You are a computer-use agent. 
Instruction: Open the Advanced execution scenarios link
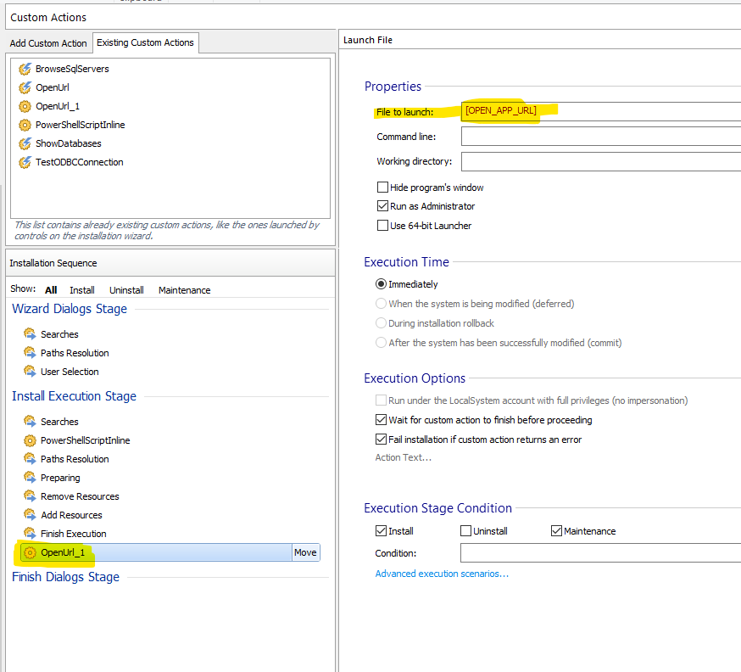[442, 574]
